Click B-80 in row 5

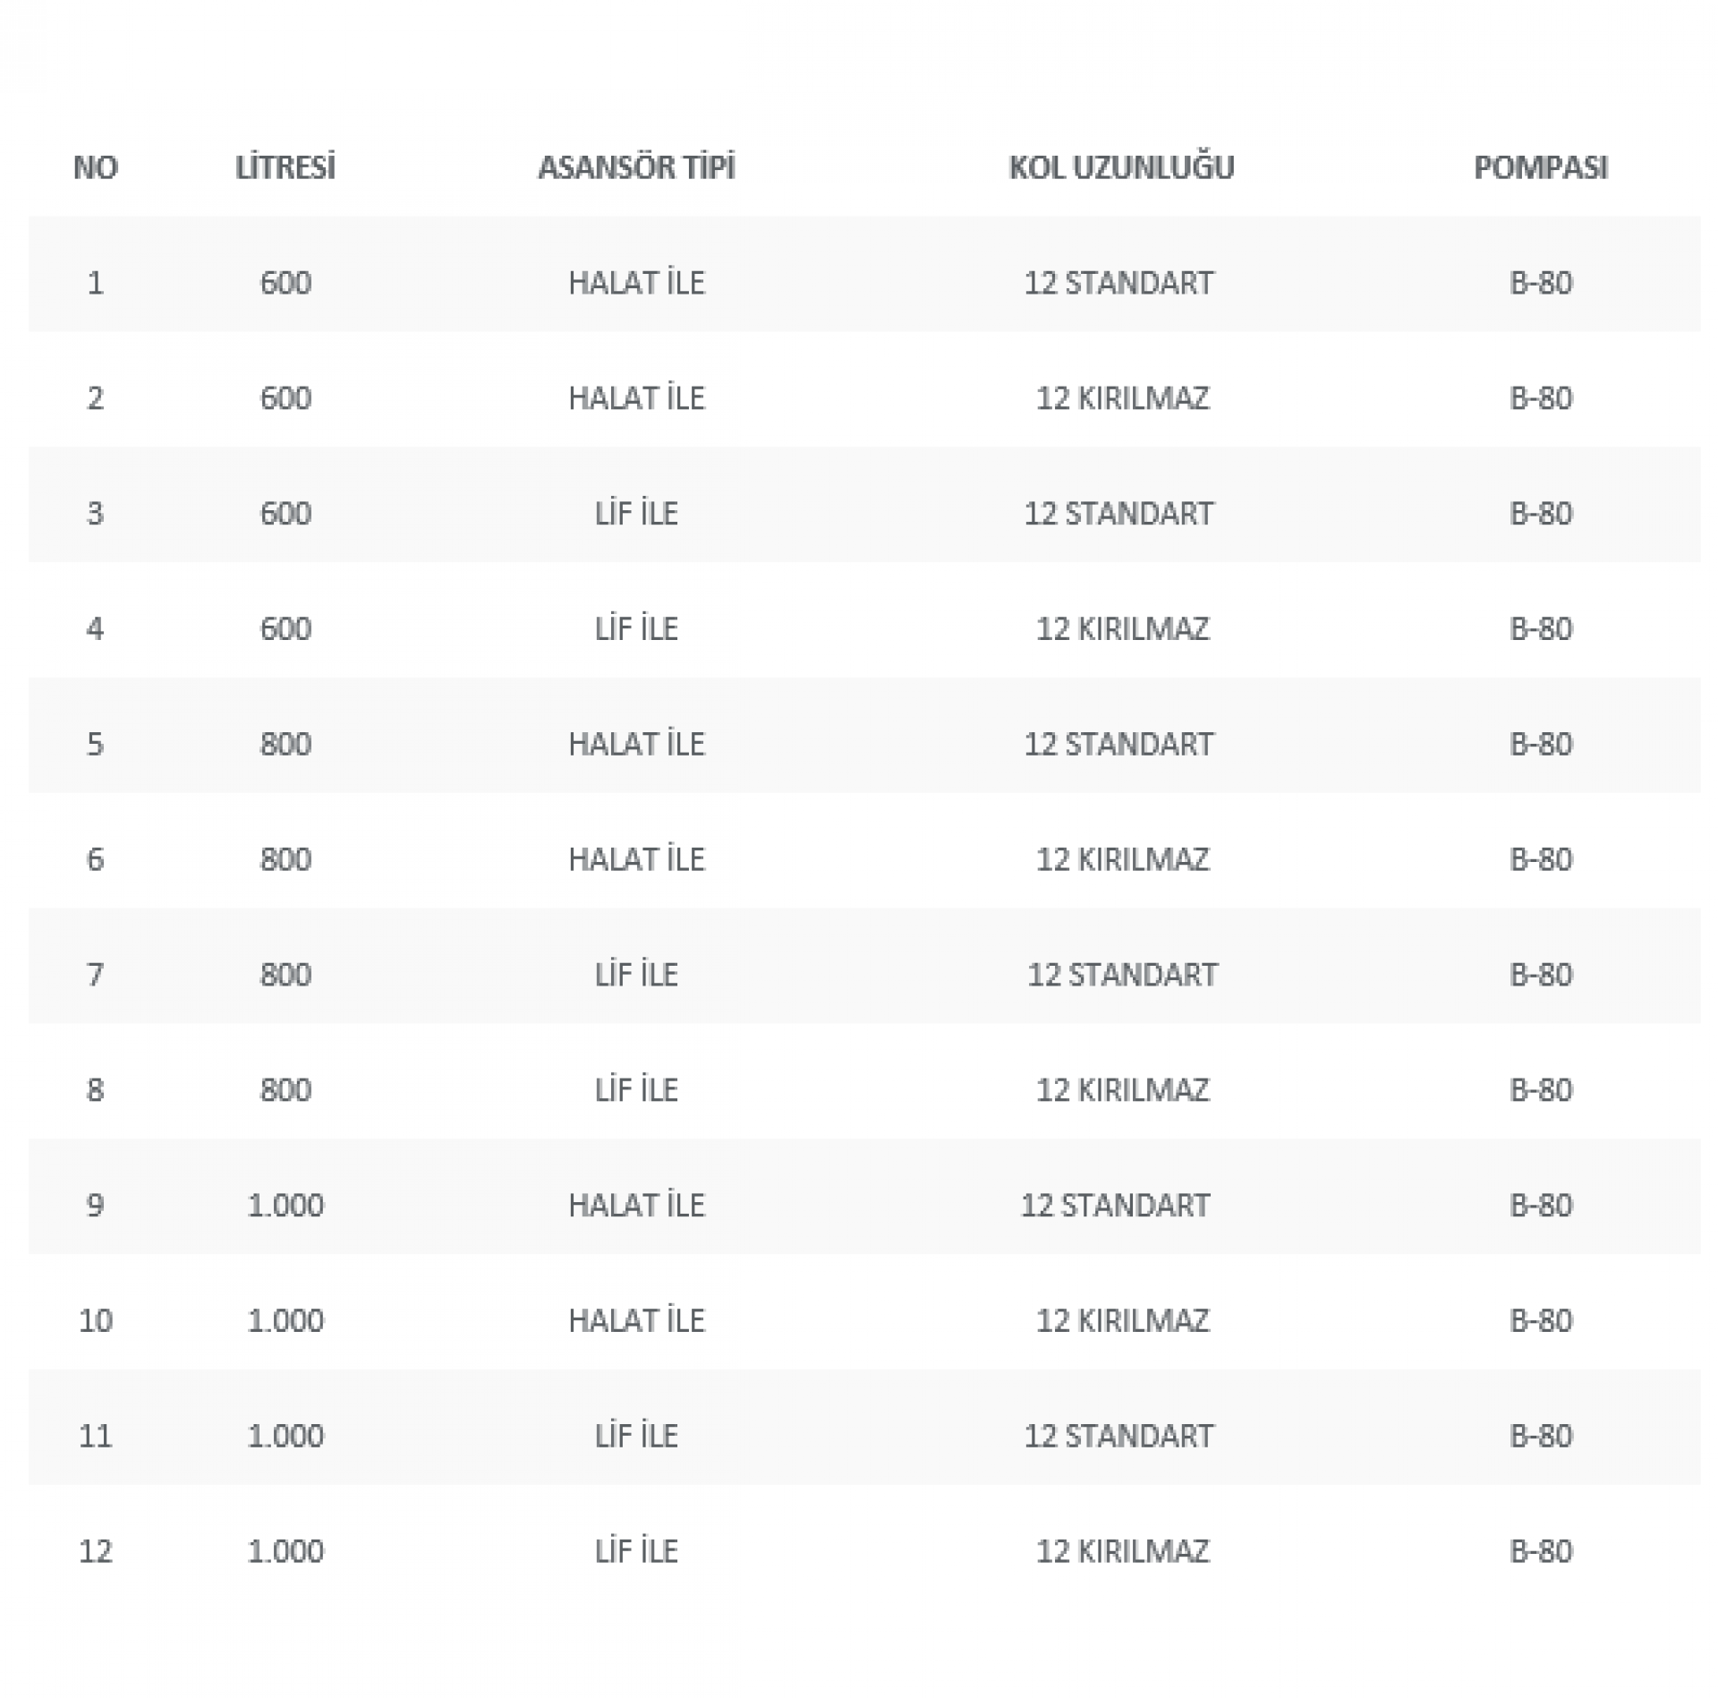pyautogui.click(x=1540, y=744)
